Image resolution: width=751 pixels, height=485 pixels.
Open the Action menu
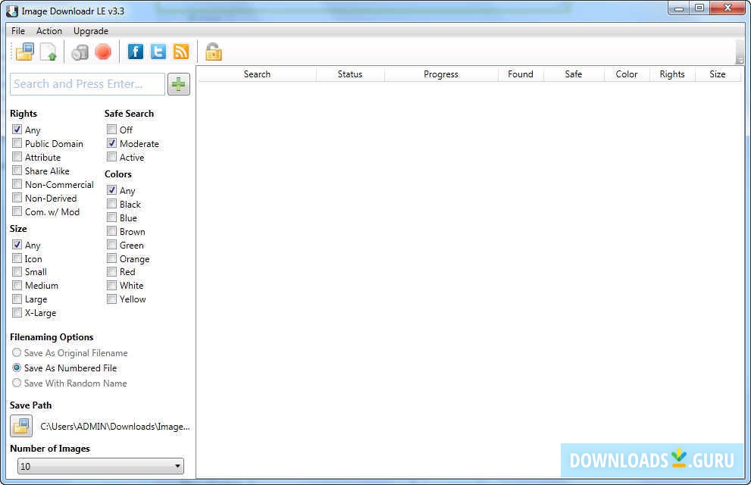coord(49,30)
